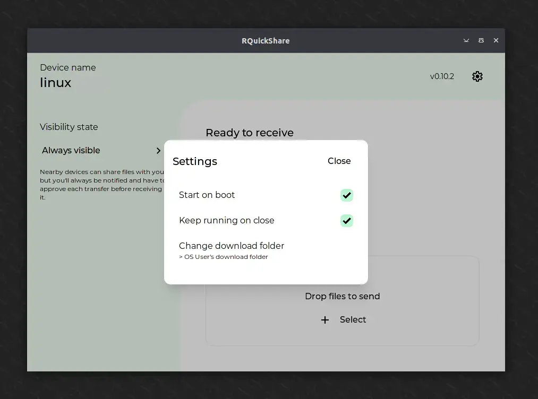The height and width of the screenshot is (399, 538).
Task: Click the Settings dialog title
Action: (195, 161)
